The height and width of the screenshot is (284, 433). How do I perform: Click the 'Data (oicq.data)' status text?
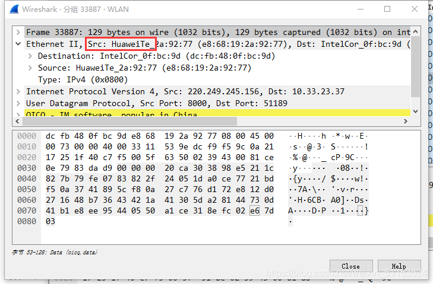point(74,253)
